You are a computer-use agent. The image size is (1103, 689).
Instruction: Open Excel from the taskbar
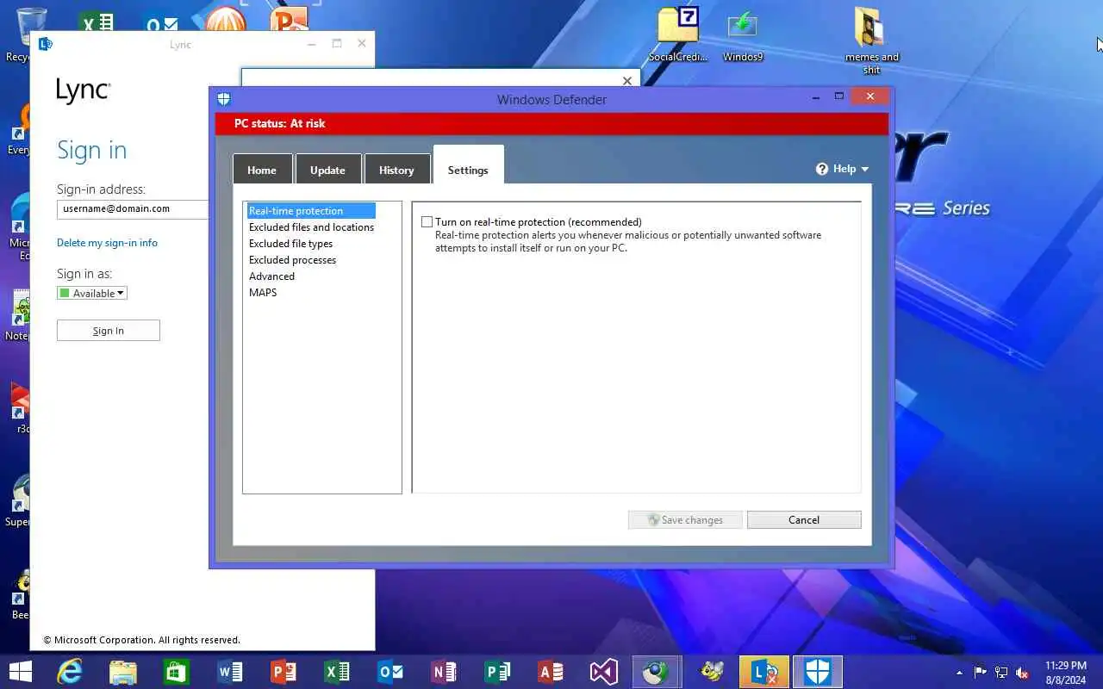(x=337, y=672)
